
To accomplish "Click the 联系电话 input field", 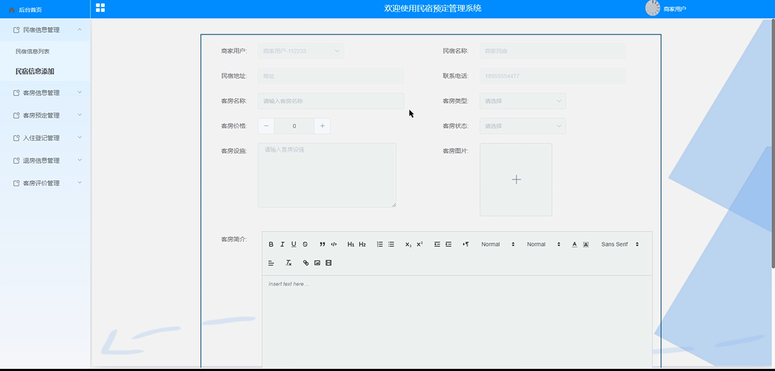I will pos(552,76).
